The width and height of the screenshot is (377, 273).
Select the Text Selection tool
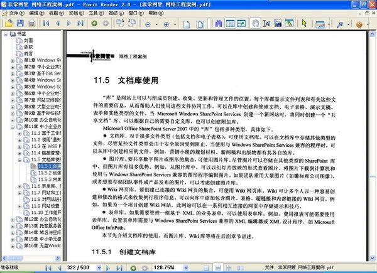[266, 23]
